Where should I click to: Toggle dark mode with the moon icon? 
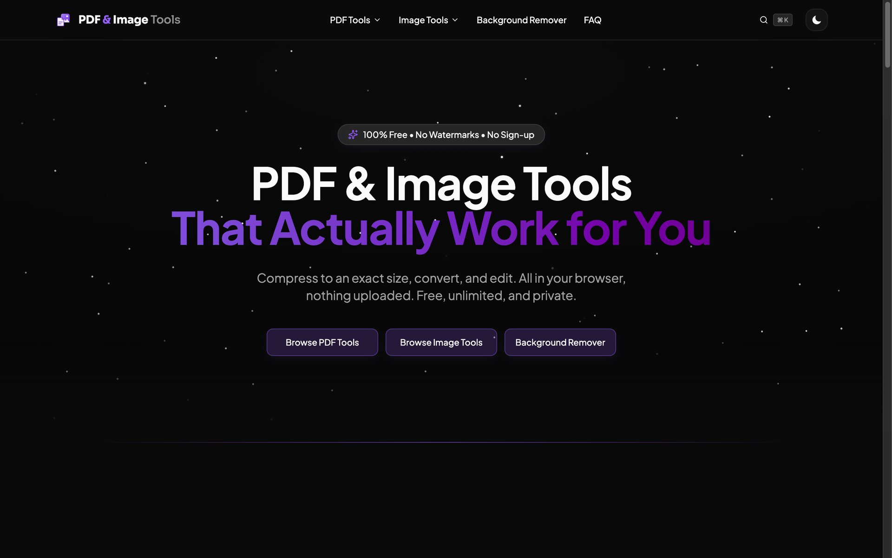point(816,20)
